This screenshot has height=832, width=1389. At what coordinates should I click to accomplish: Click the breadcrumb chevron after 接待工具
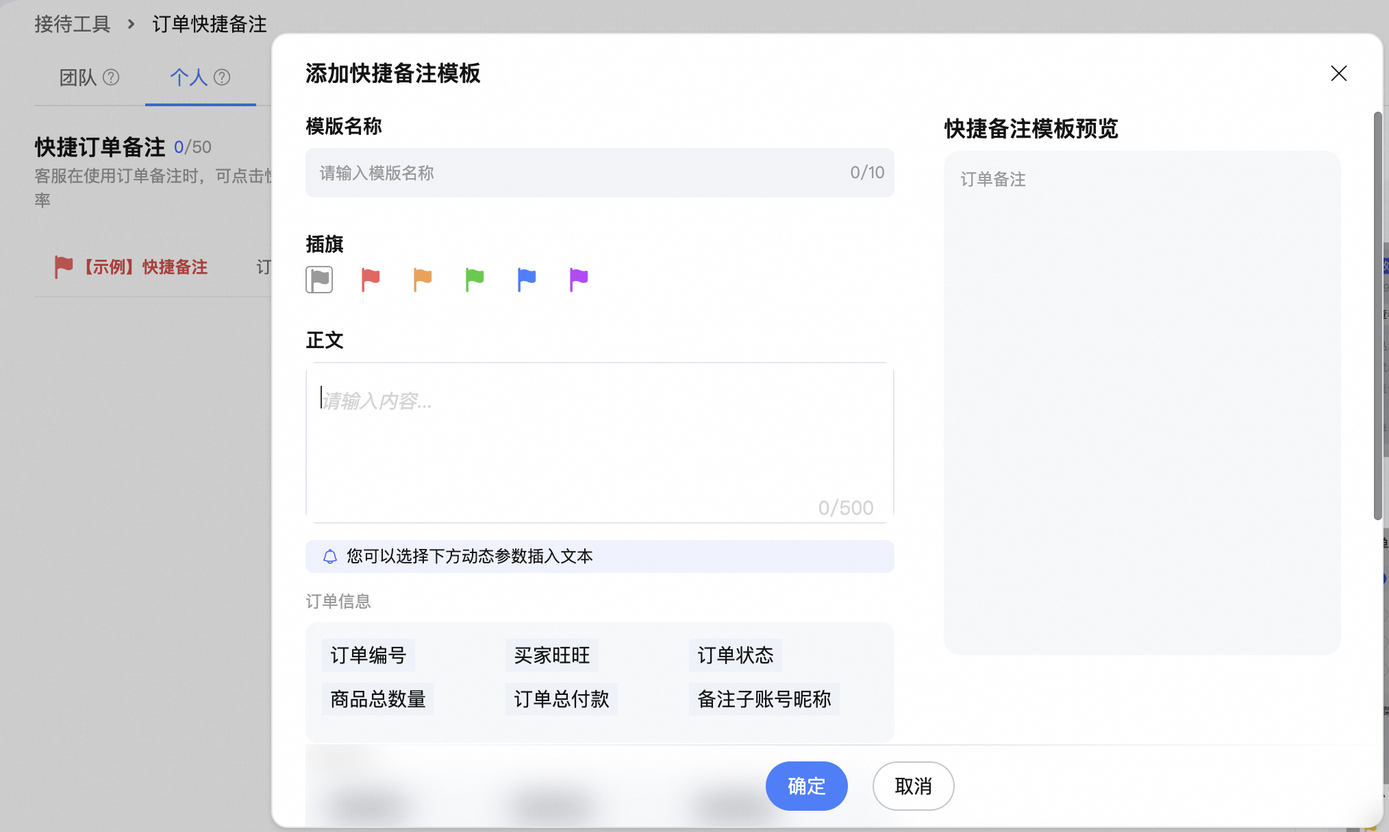coord(131,25)
